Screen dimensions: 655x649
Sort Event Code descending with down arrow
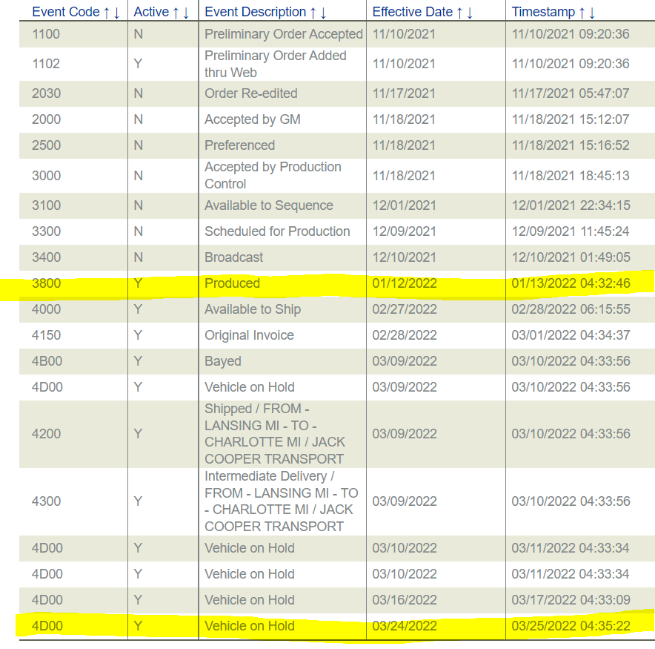click(117, 12)
